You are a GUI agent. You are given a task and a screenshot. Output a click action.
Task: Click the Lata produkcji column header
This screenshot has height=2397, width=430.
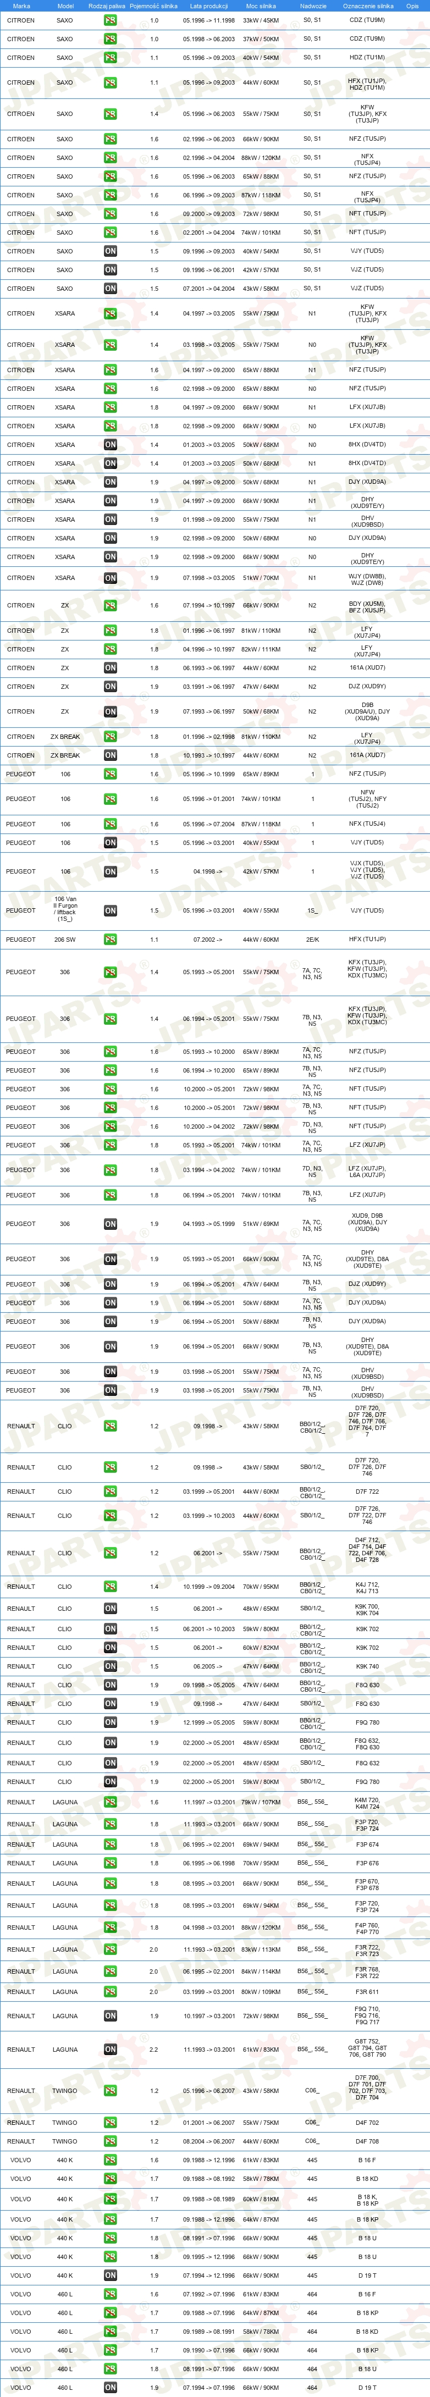pyautogui.click(x=208, y=5)
